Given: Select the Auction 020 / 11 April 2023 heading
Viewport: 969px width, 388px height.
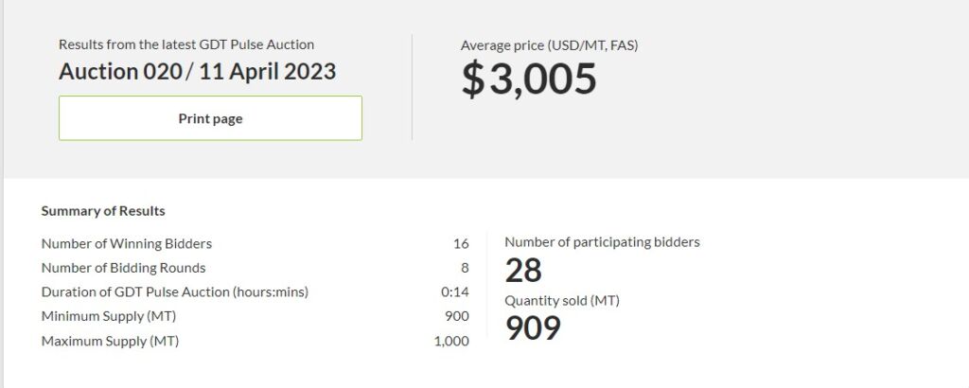Looking at the screenshot, I should point(197,72).
